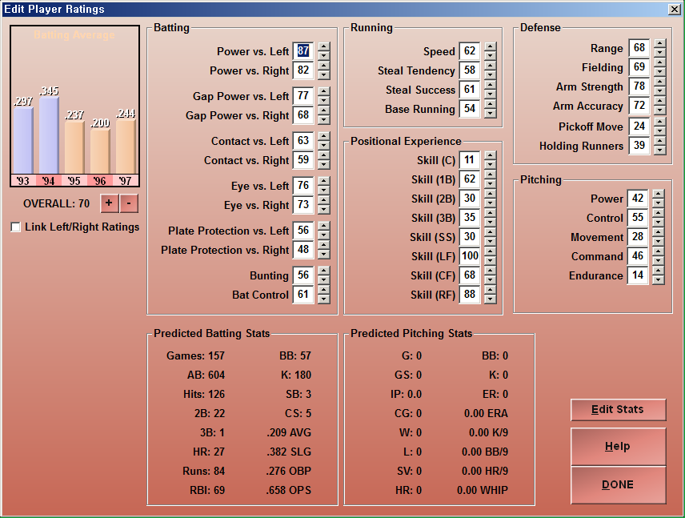
Task: Close the Edit Player Ratings window
Action: [674, 9]
